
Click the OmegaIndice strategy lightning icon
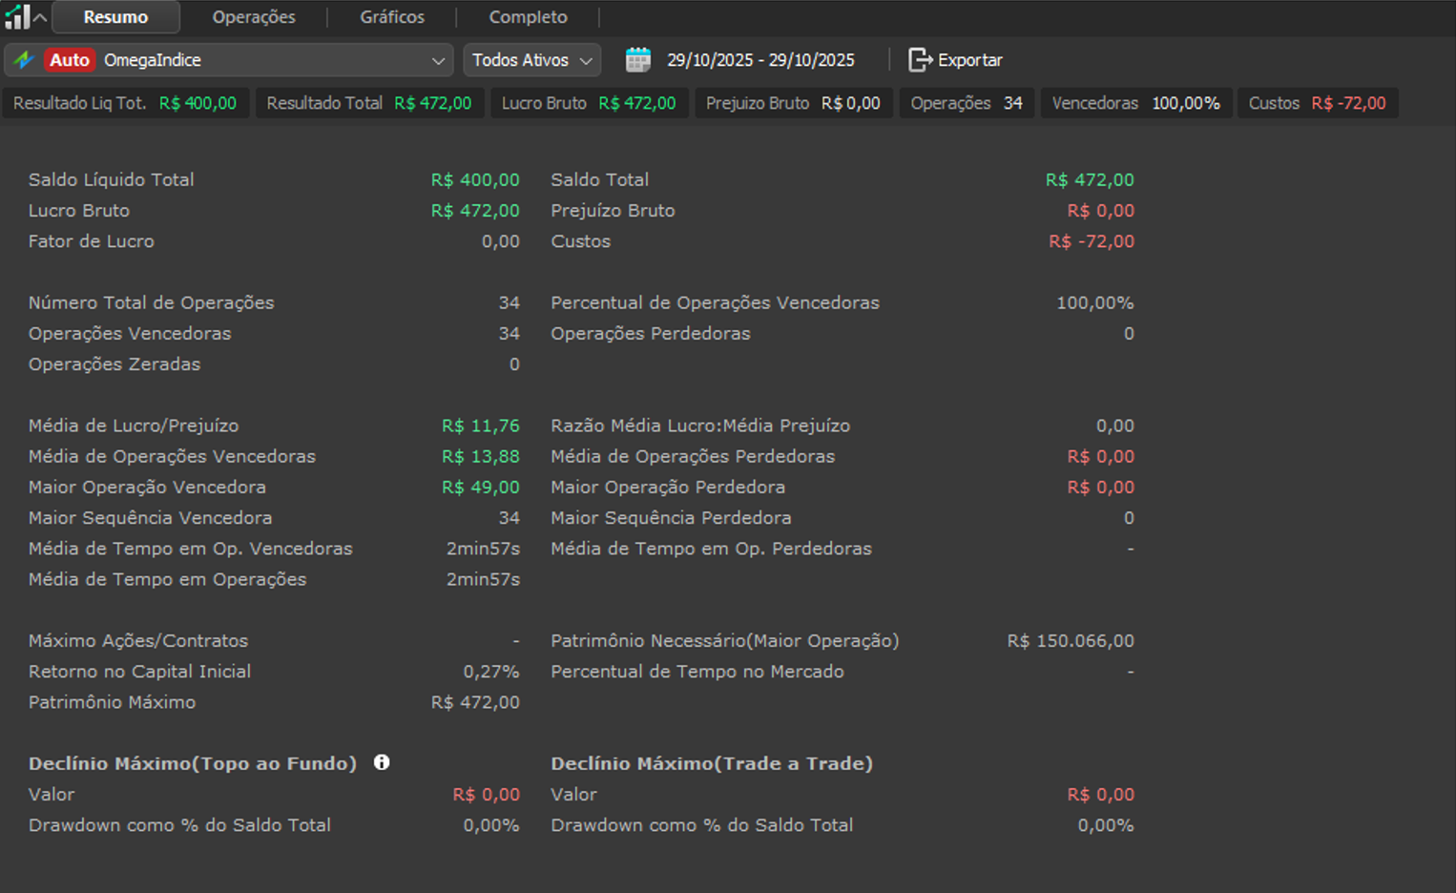(24, 60)
